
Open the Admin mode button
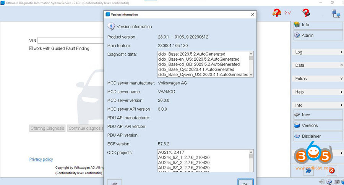[318, 35]
